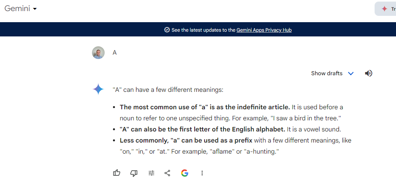Like the response with thumbs up
The height and width of the screenshot is (196, 396).
[x=117, y=173]
